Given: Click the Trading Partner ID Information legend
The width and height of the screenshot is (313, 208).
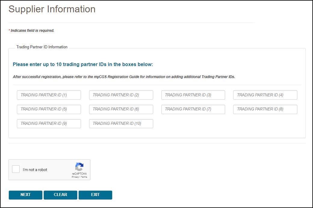Looking at the screenshot, I should pyautogui.click(x=42, y=47).
